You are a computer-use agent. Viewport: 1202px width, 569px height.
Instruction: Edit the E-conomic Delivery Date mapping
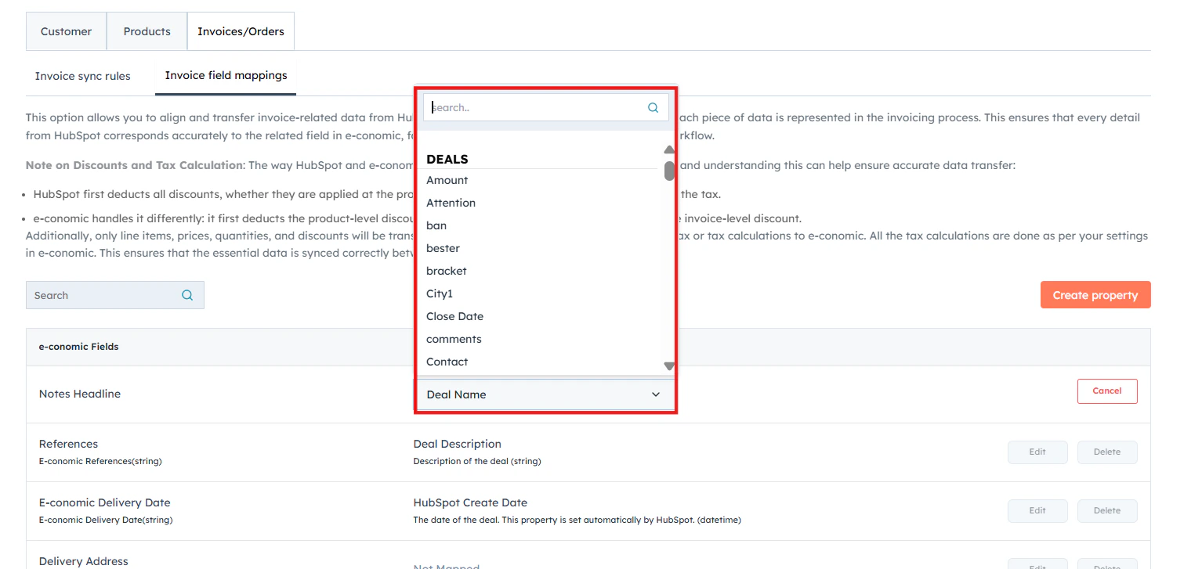pyautogui.click(x=1037, y=510)
